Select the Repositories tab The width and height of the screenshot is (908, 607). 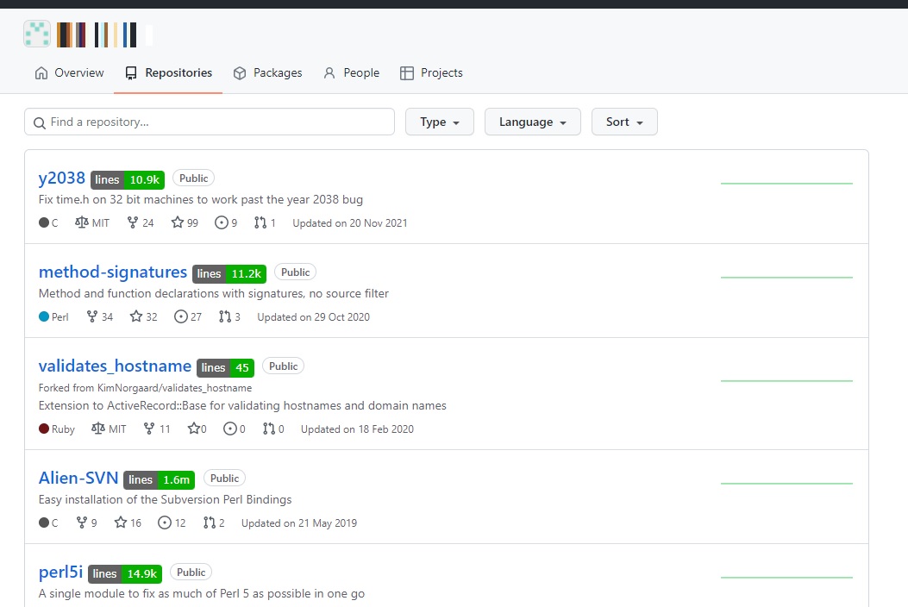point(168,73)
